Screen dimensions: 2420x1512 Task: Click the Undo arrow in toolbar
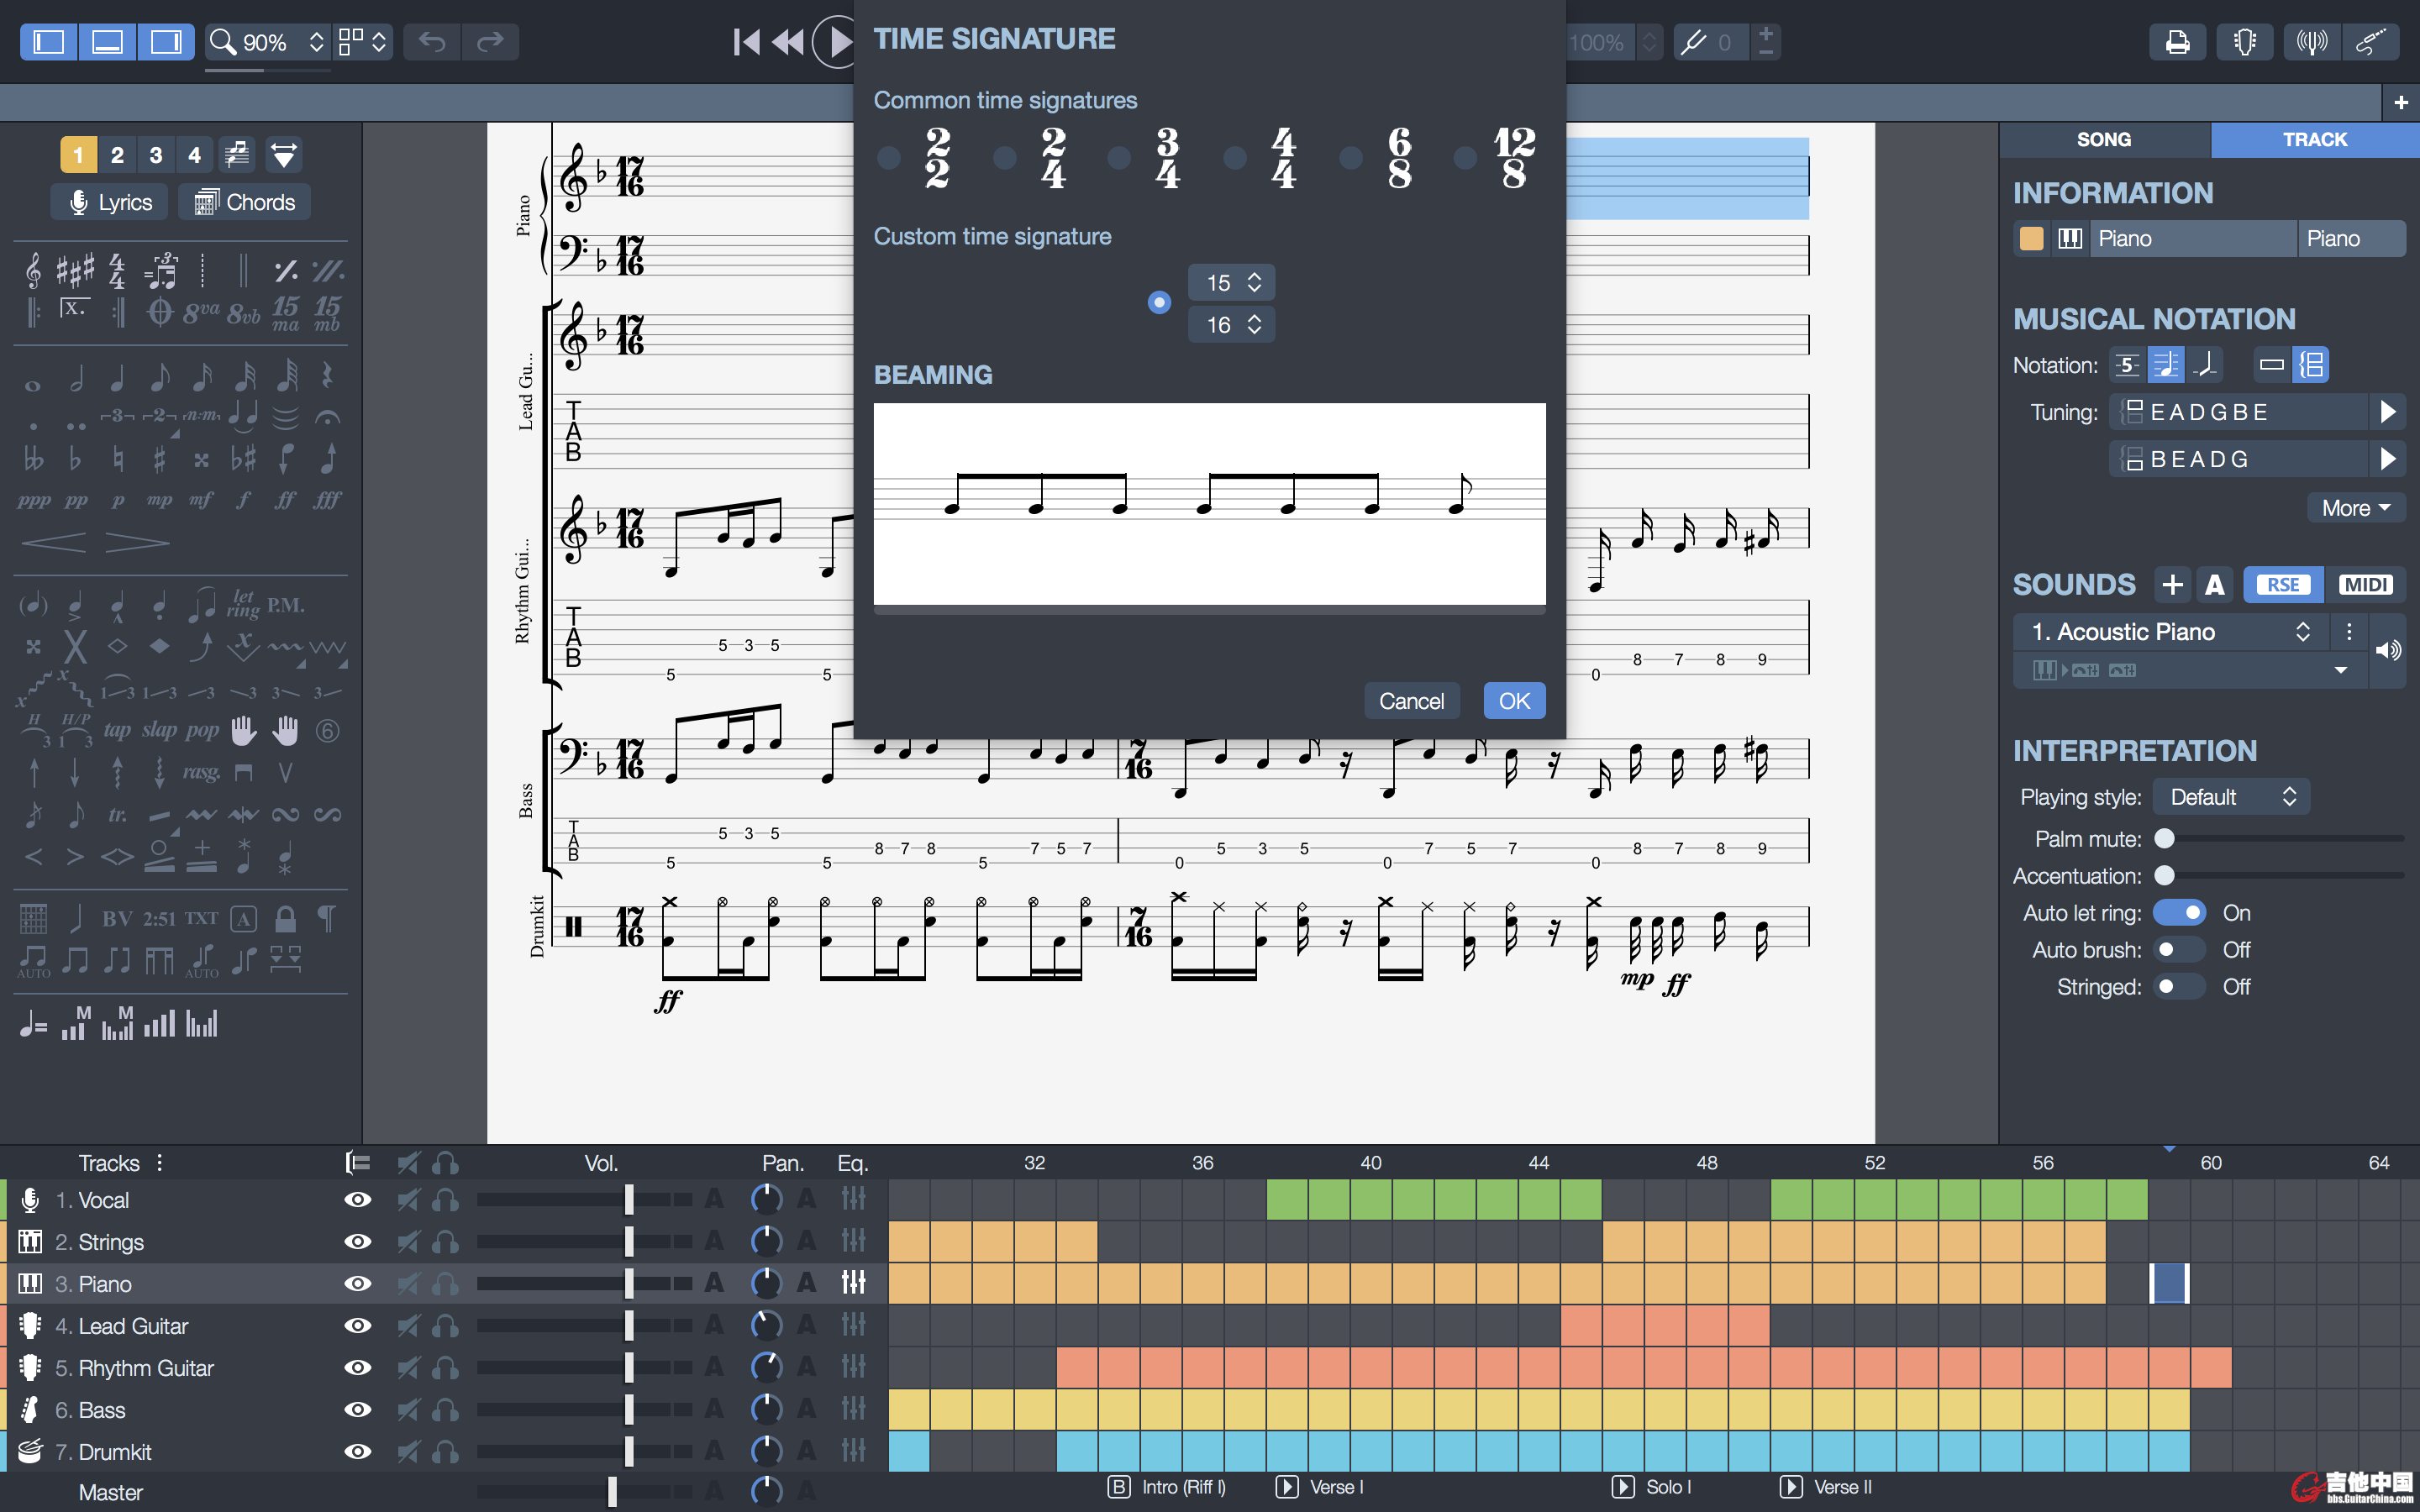click(432, 42)
